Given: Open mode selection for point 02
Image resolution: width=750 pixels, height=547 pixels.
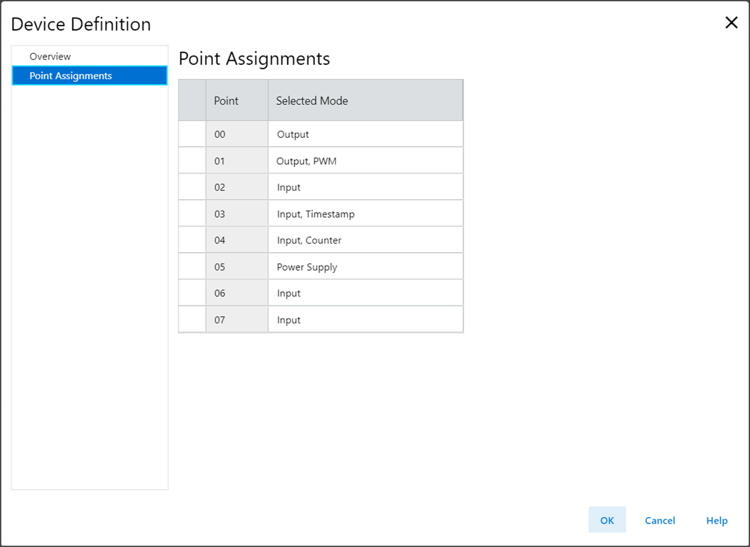Looking at the screenshot, I should point(364,188).
